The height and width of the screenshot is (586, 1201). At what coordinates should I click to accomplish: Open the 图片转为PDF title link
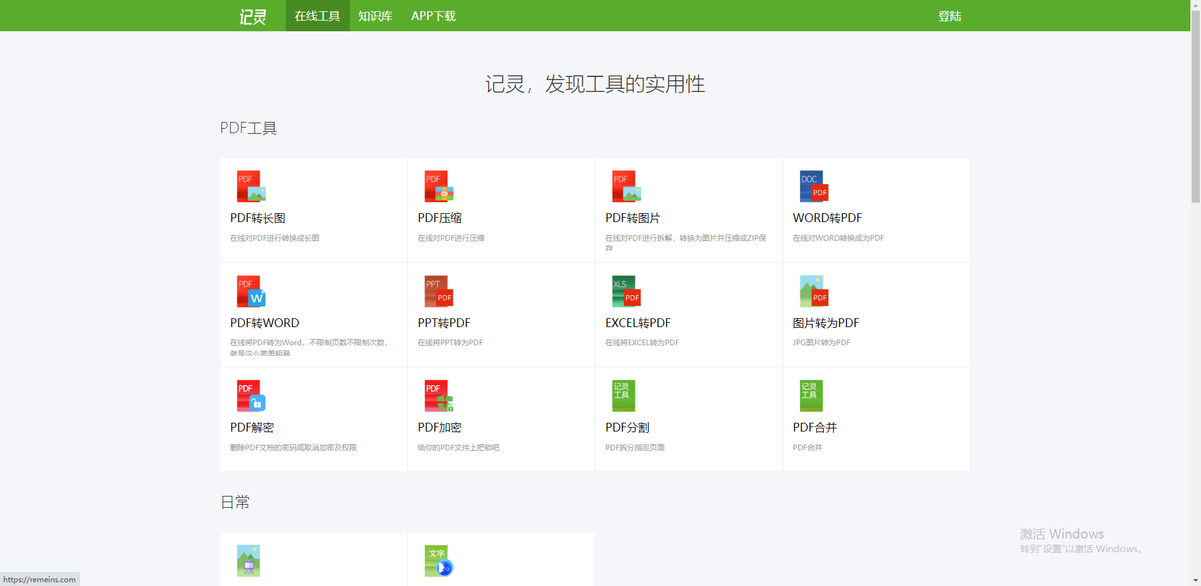point(826,323)
